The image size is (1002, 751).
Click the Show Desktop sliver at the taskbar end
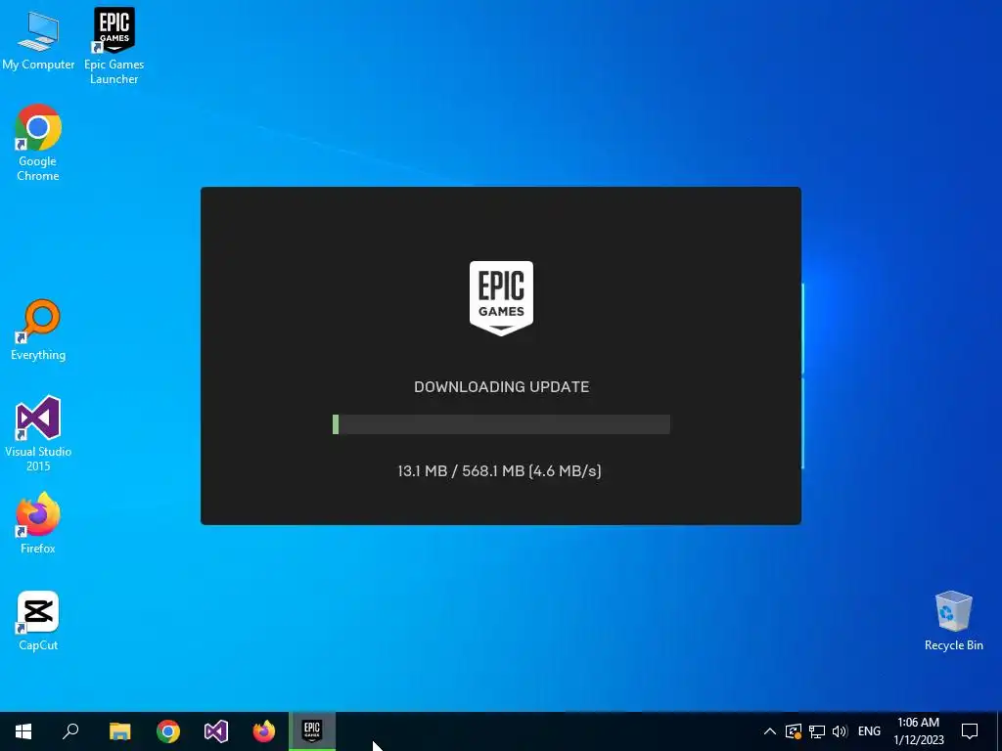[999, 731]
